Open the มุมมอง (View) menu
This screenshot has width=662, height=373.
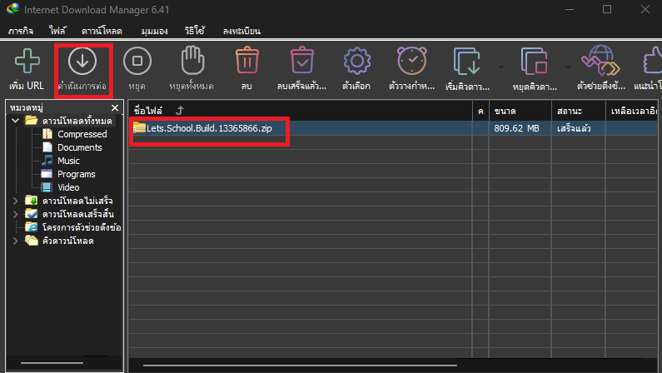(156, 31)
